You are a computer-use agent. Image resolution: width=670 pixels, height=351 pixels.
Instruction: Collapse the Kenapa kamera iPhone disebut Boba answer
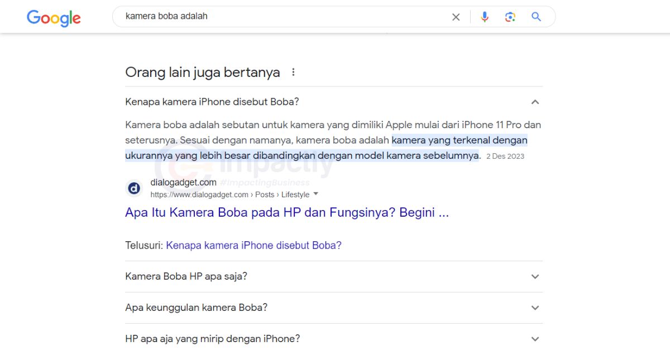coord(535,102)
